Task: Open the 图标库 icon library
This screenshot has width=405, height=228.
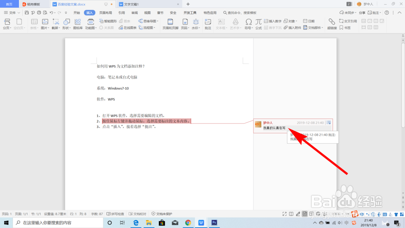Action: tap(78, 24)
